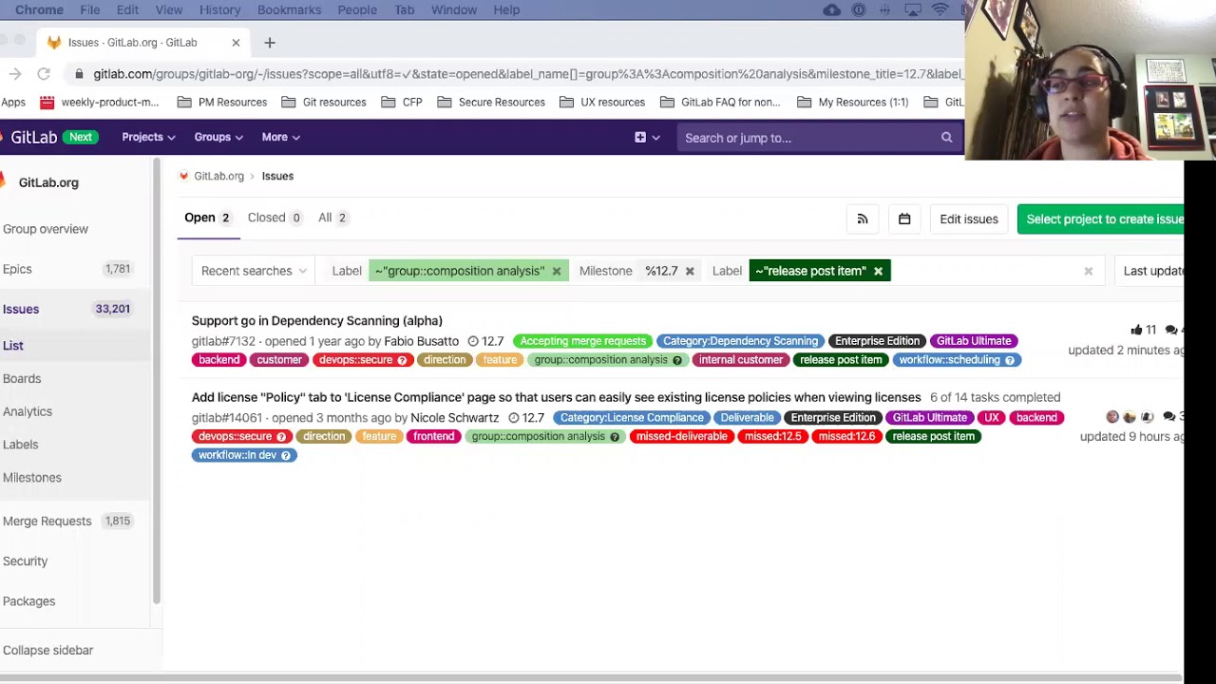
Task: Click GitLab.org fox icon in breadcrumb
Action: click(183, 176)
